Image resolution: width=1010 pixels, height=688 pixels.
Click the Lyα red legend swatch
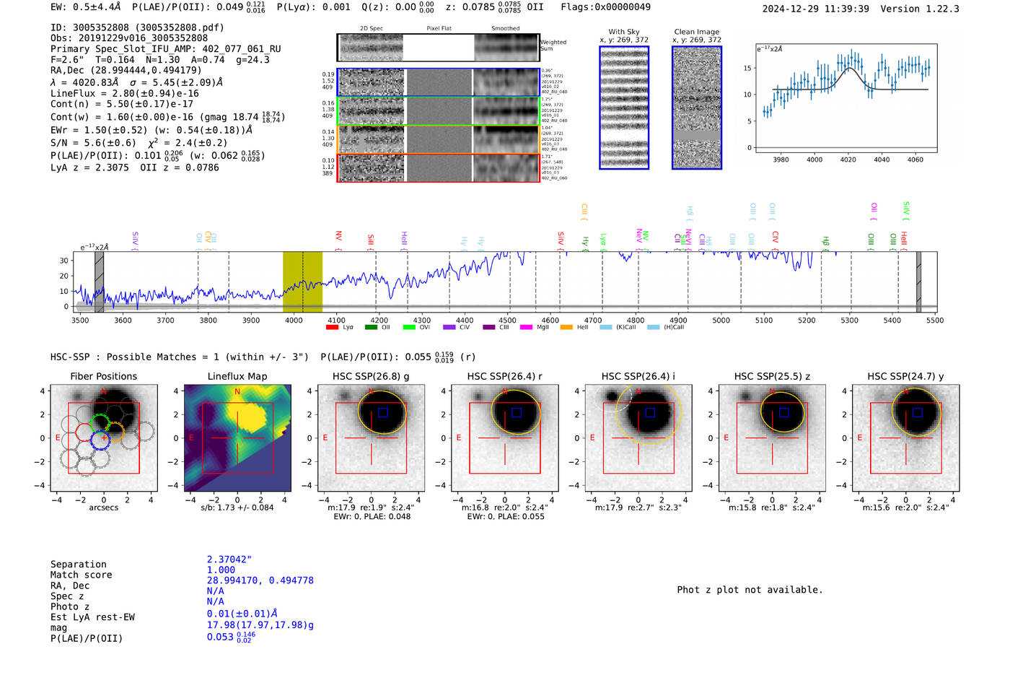click(x=332, y=328)
